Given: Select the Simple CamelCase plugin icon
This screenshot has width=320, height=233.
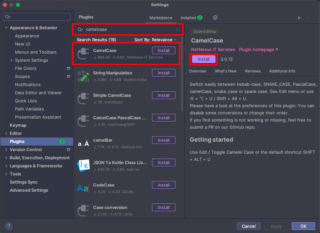Looking at the screenshot, I should tap(83, 98).
